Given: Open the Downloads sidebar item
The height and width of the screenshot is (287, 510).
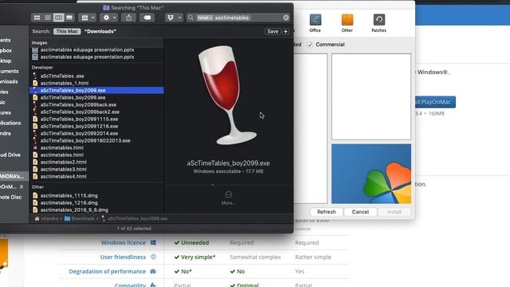Looking at the screenshot, I should [x=9, y=81].
